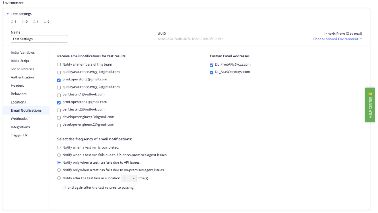Enable perf.tester.1@outlook.com notifications
Screen dimensions: 378x213
pyautogui.click(x=59, y=95)
